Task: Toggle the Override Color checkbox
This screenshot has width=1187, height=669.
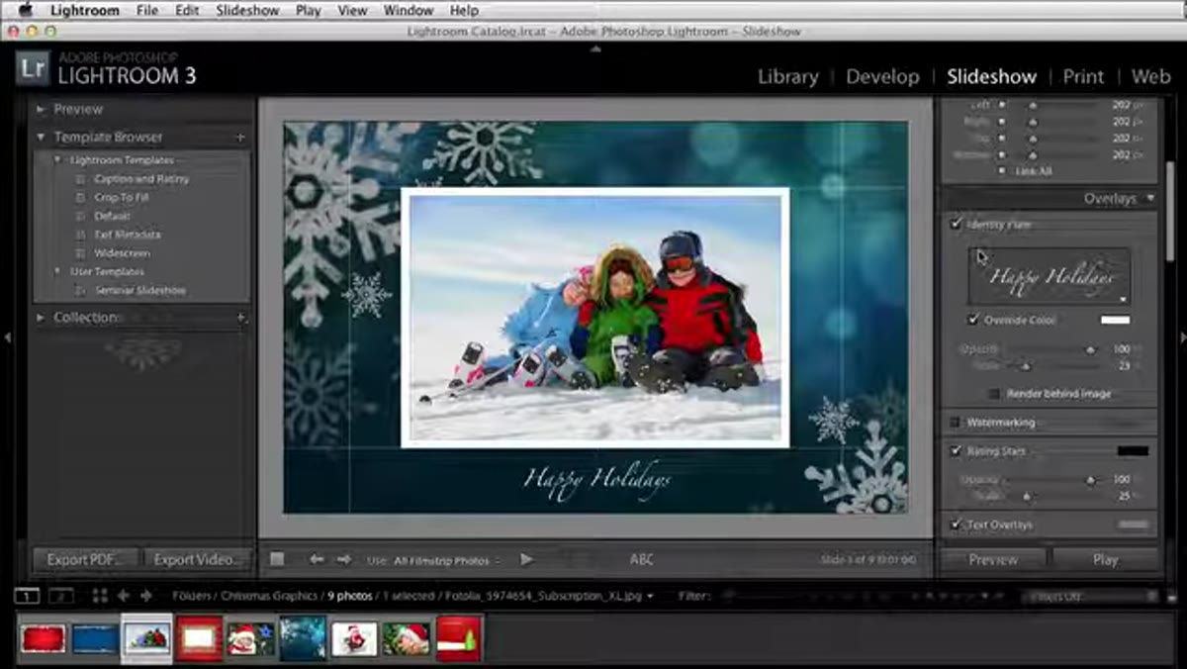Action: click(974, 320)
